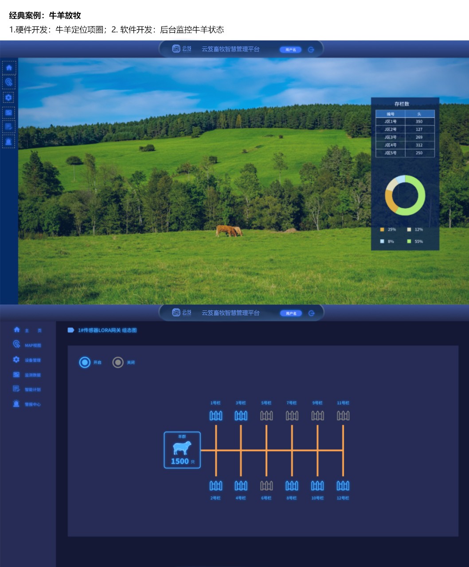Click the 用户名 button above the LORA gateway view
469x567 pixels.
pyautogui.click(x=291, y=313)
